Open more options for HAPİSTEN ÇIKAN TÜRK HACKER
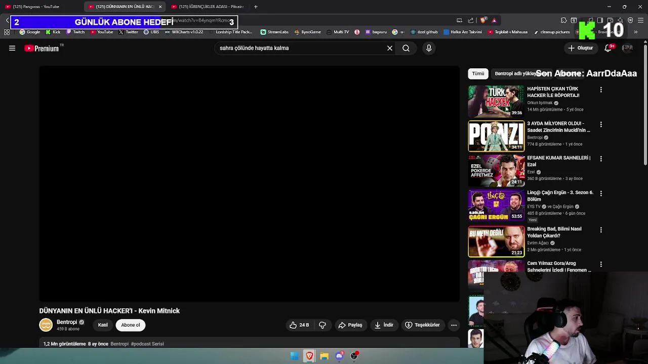Viewport: 648px width, 364px height. click(x=601, y=89)
